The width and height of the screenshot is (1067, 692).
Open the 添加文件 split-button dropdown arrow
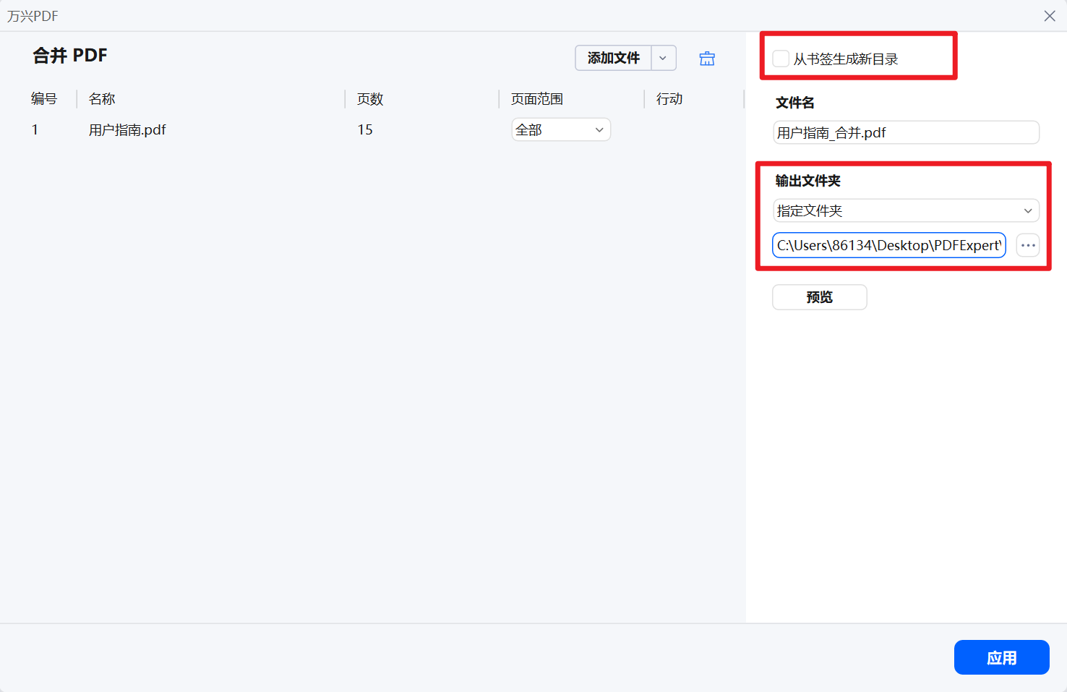point(663,58)
